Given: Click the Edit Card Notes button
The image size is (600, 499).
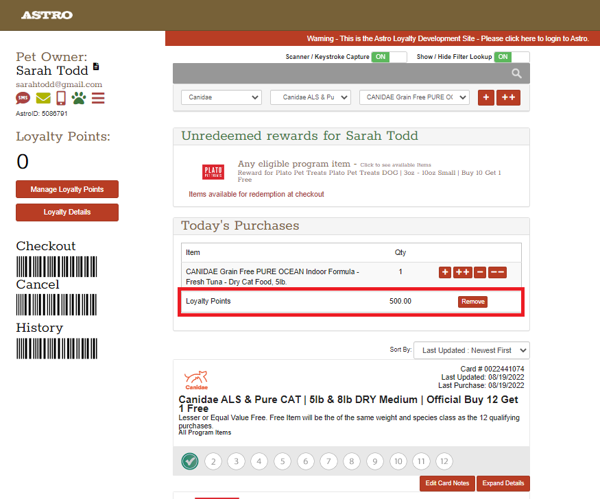Looking at the screenshot, I should coord(447,483).
